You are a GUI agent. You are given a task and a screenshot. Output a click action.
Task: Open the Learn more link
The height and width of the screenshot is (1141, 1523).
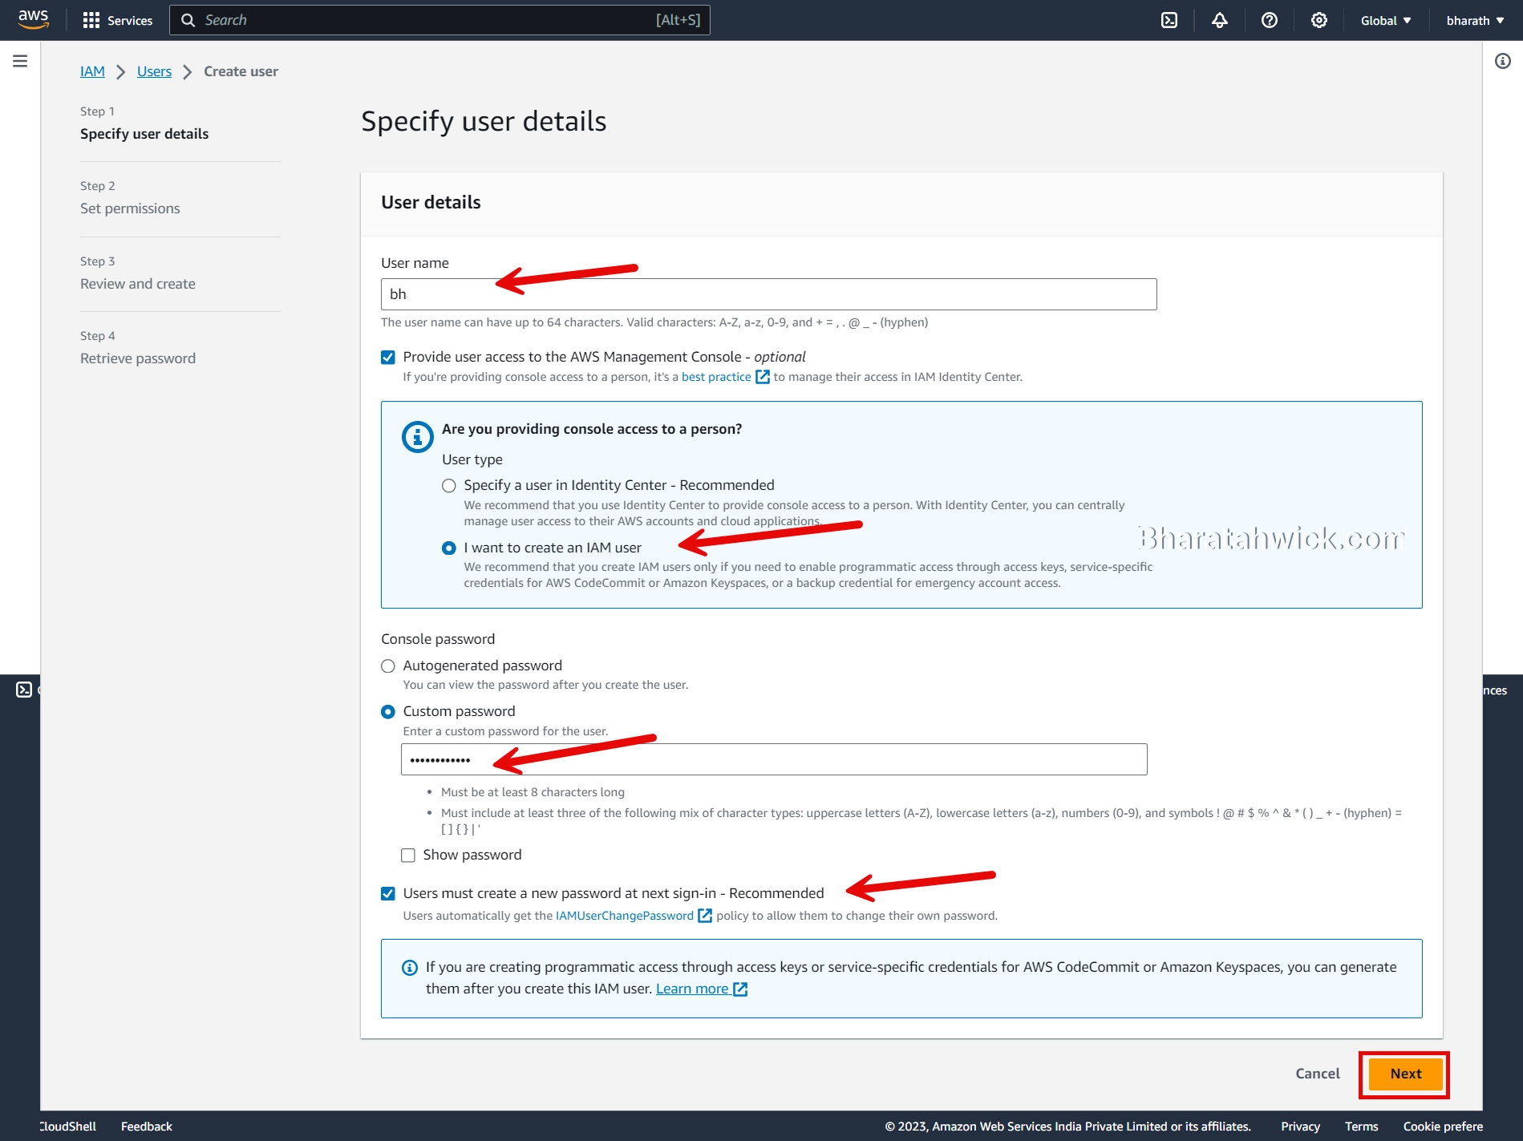692,989
